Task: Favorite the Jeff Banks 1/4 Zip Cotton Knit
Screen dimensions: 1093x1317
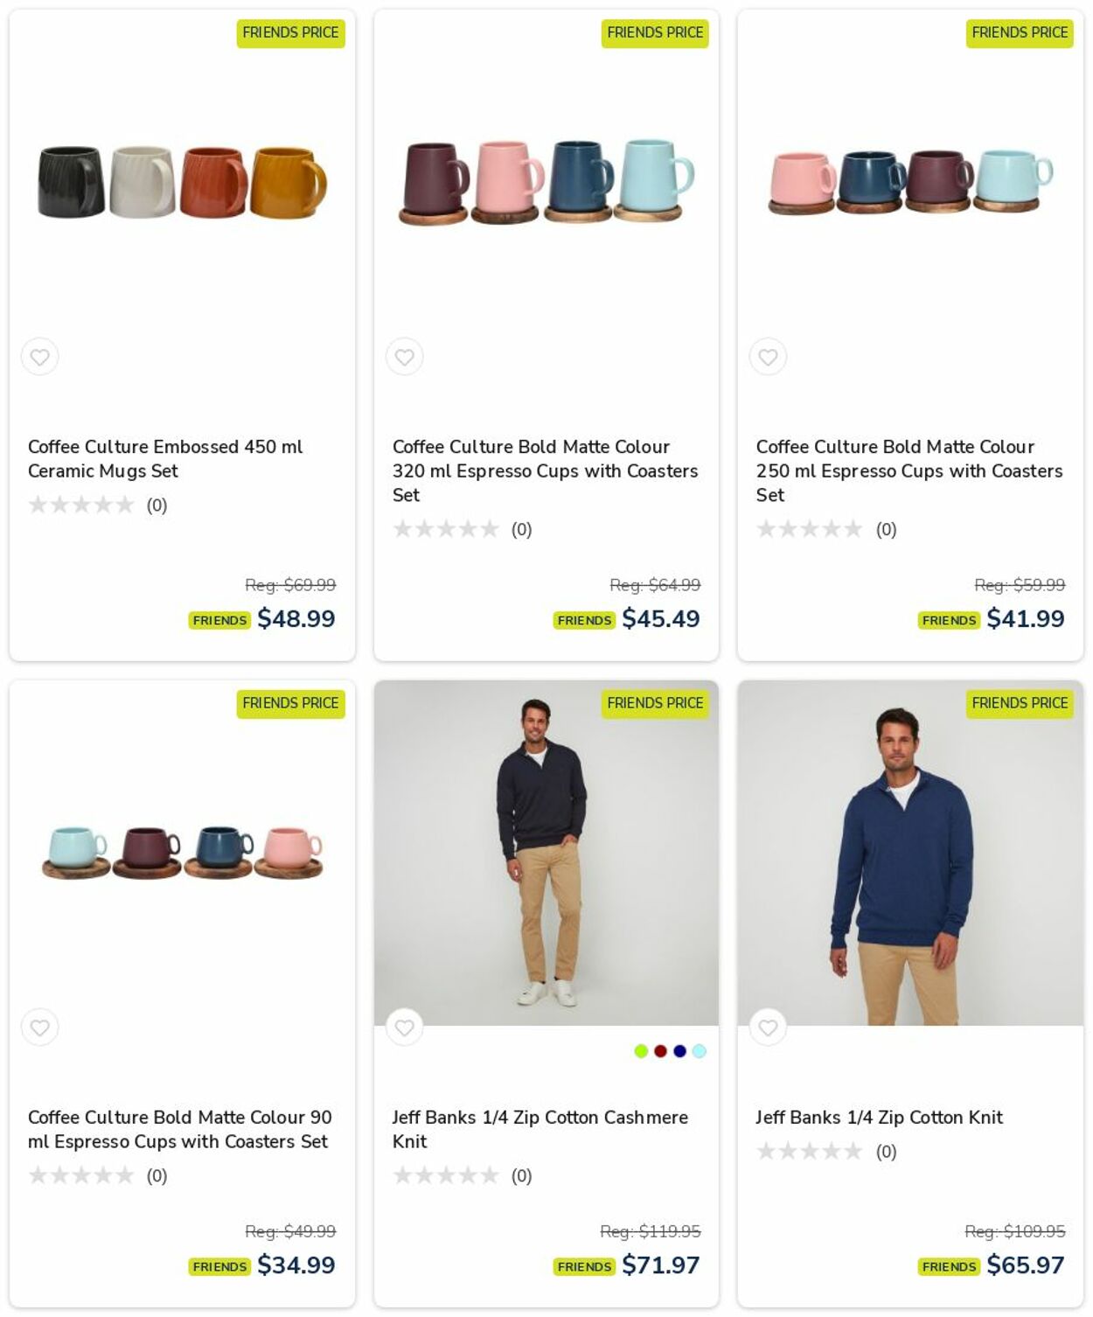Action: (769, 1028)
